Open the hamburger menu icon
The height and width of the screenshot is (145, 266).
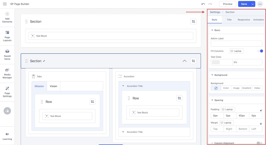(5, 4)
